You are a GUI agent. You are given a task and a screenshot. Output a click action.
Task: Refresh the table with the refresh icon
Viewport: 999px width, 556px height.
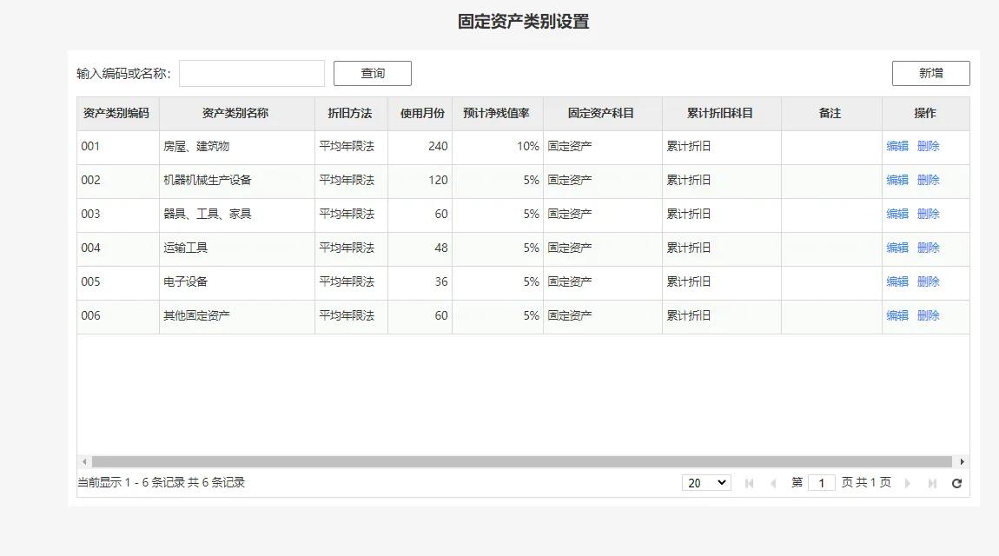pyautogui.click(x=956, y=482)
